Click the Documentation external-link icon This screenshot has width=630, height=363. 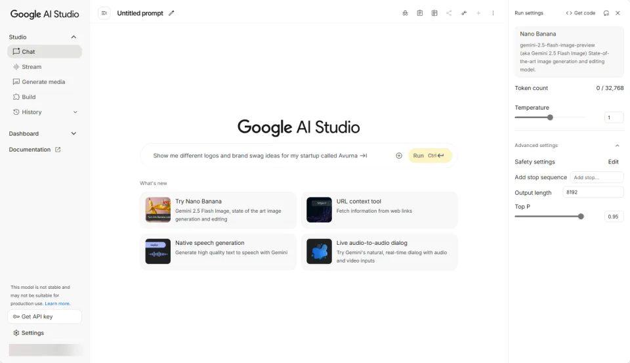click(58, 150)
